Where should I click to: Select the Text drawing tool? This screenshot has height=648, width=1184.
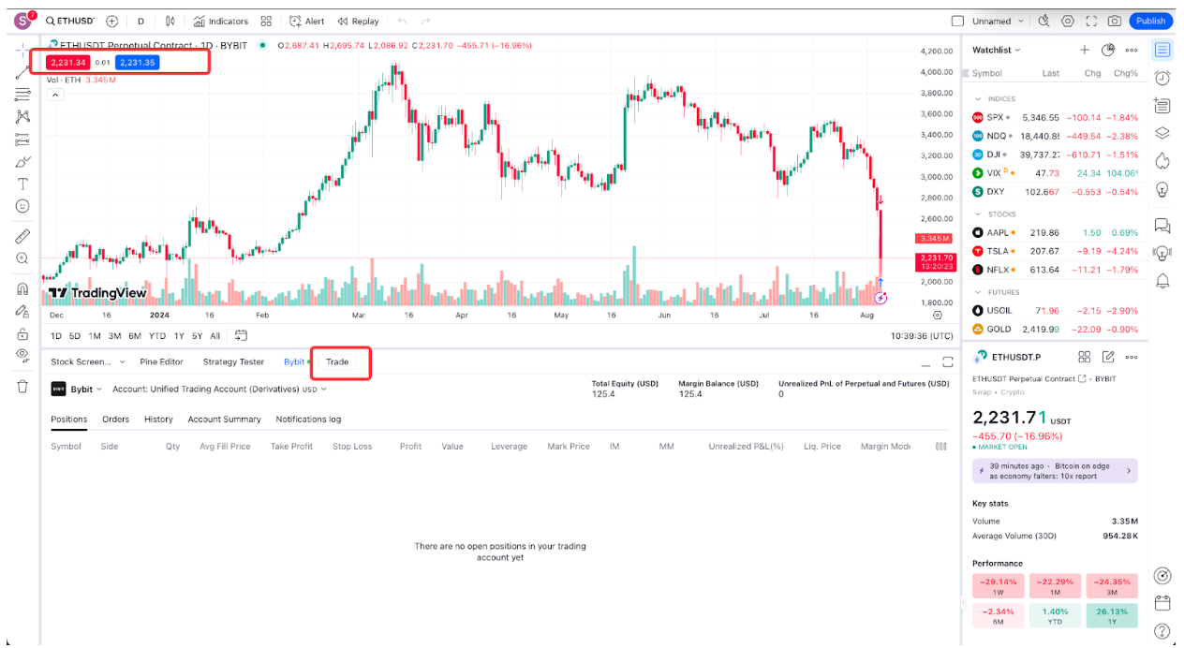(22, 184)
